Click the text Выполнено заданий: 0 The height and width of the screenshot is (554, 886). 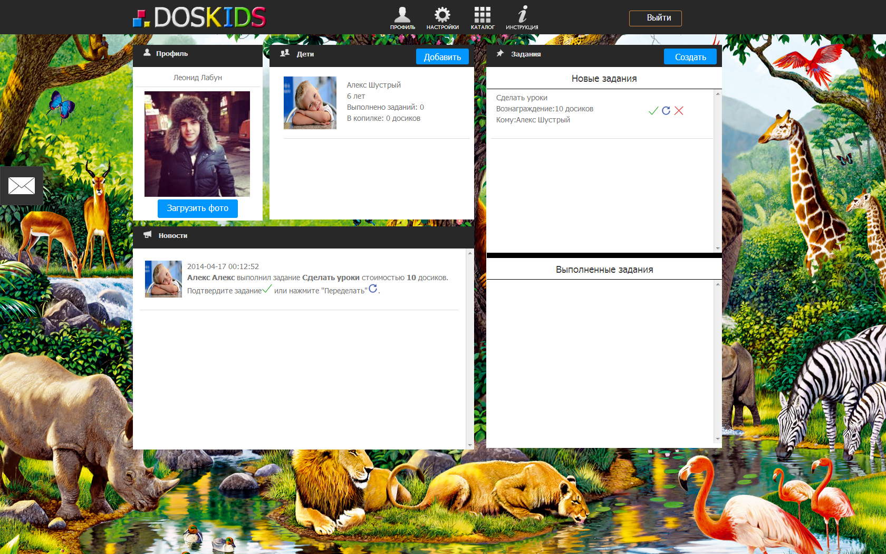(386, 107)
